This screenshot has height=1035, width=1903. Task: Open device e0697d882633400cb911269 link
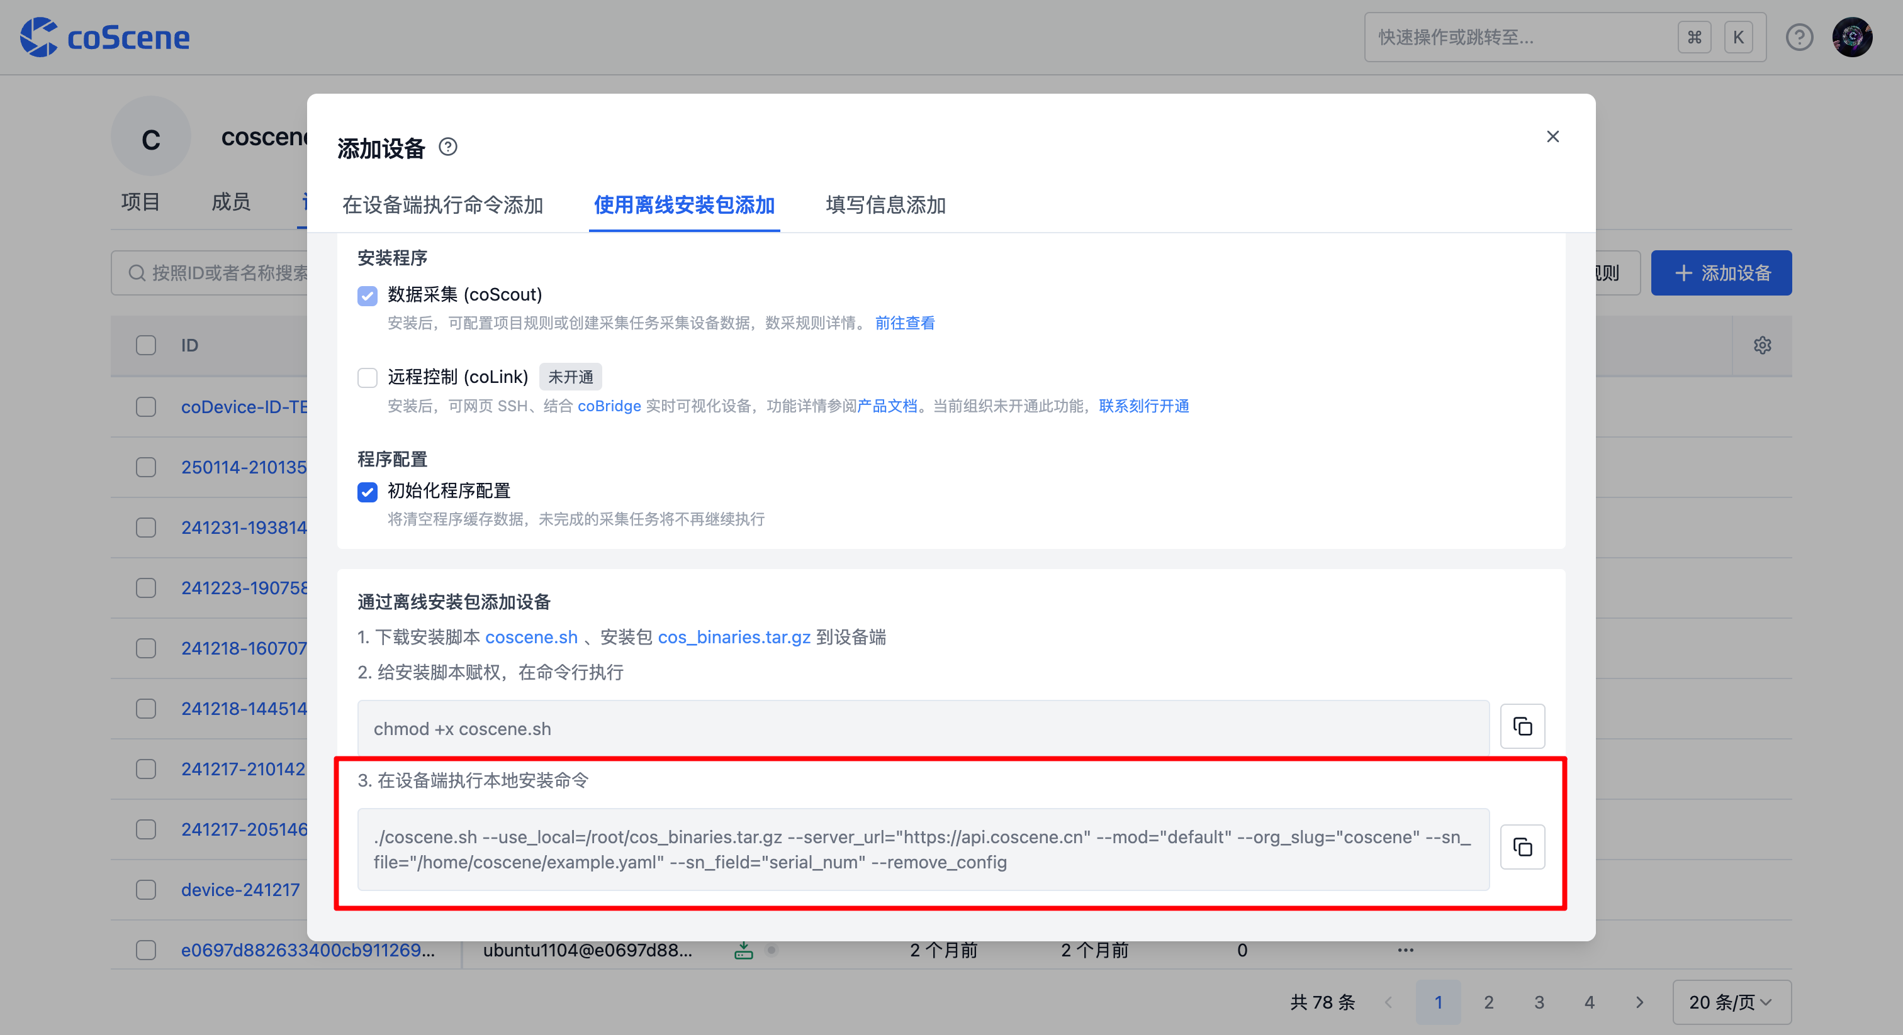308,951
